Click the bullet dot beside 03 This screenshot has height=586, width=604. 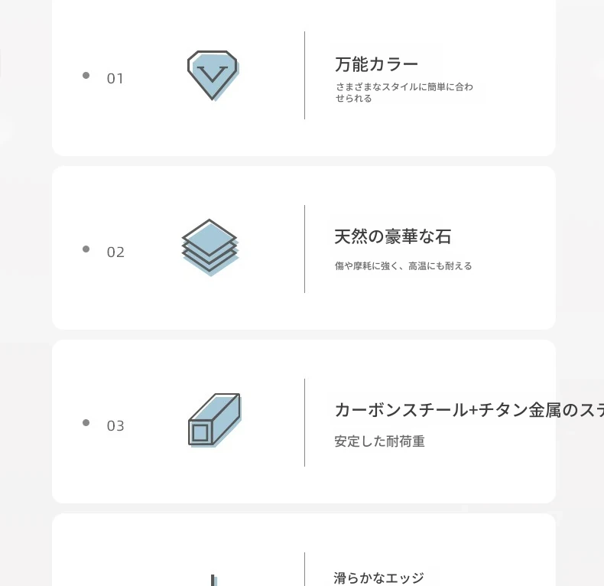(86, 422)
